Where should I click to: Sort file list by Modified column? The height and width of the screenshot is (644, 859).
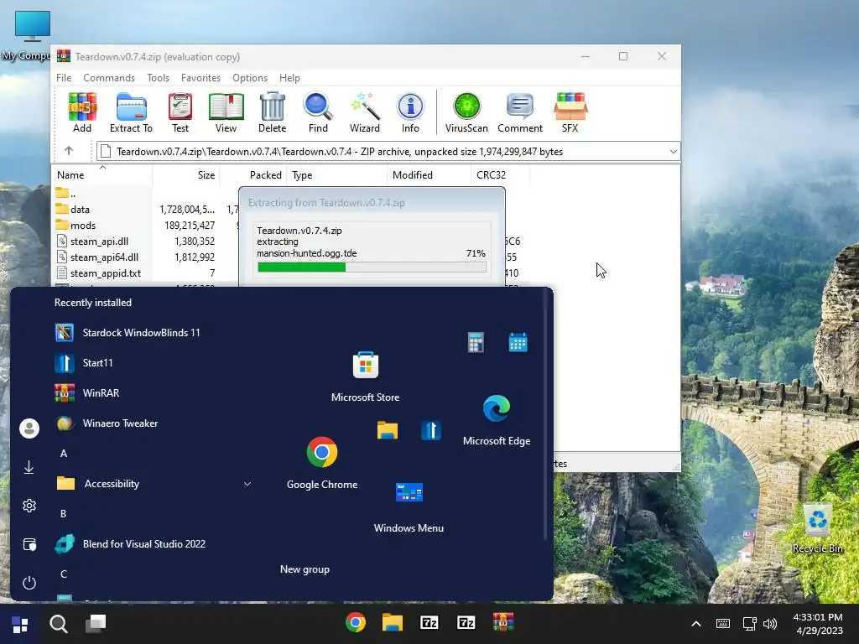coord(429,174)
